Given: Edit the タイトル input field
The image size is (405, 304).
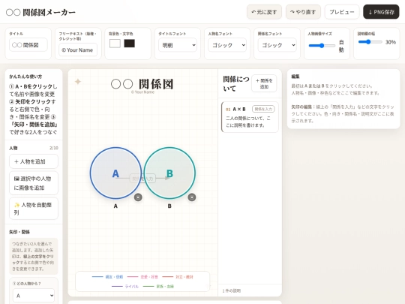Looking at the screenshot, I should (x=28, y=45).
